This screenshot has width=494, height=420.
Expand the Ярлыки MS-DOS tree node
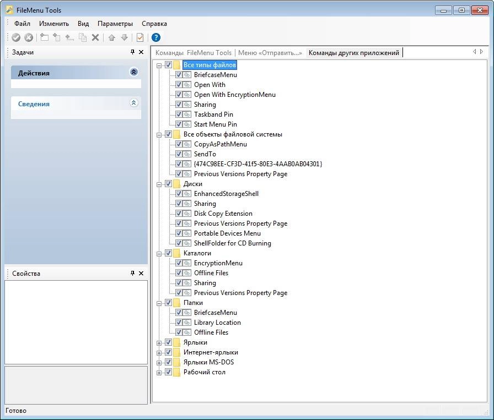pos(159,363)
